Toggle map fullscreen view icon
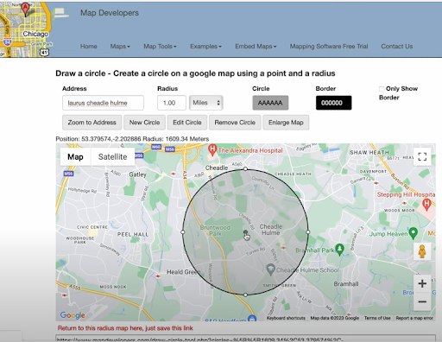 [422, 157]
